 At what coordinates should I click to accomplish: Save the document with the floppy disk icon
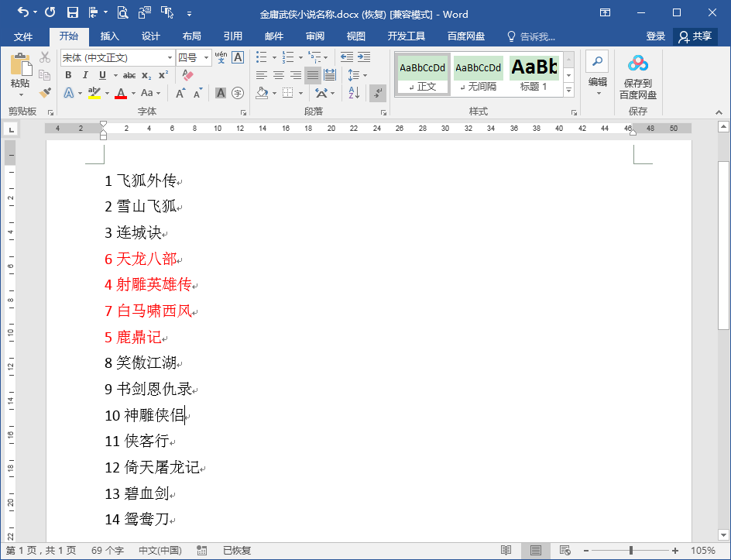pos(72,12)
